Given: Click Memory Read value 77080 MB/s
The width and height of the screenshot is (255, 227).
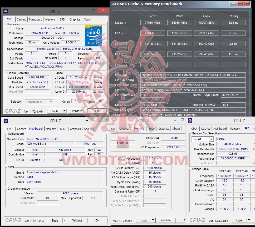Looking at the screenshot, I should click(153, 23).
